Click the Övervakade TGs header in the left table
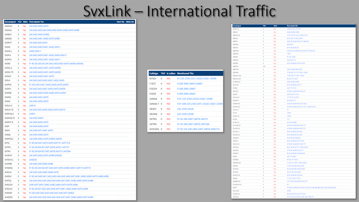Screen dimensions: 359x202 pyautogui.click(x=36, y=22)
